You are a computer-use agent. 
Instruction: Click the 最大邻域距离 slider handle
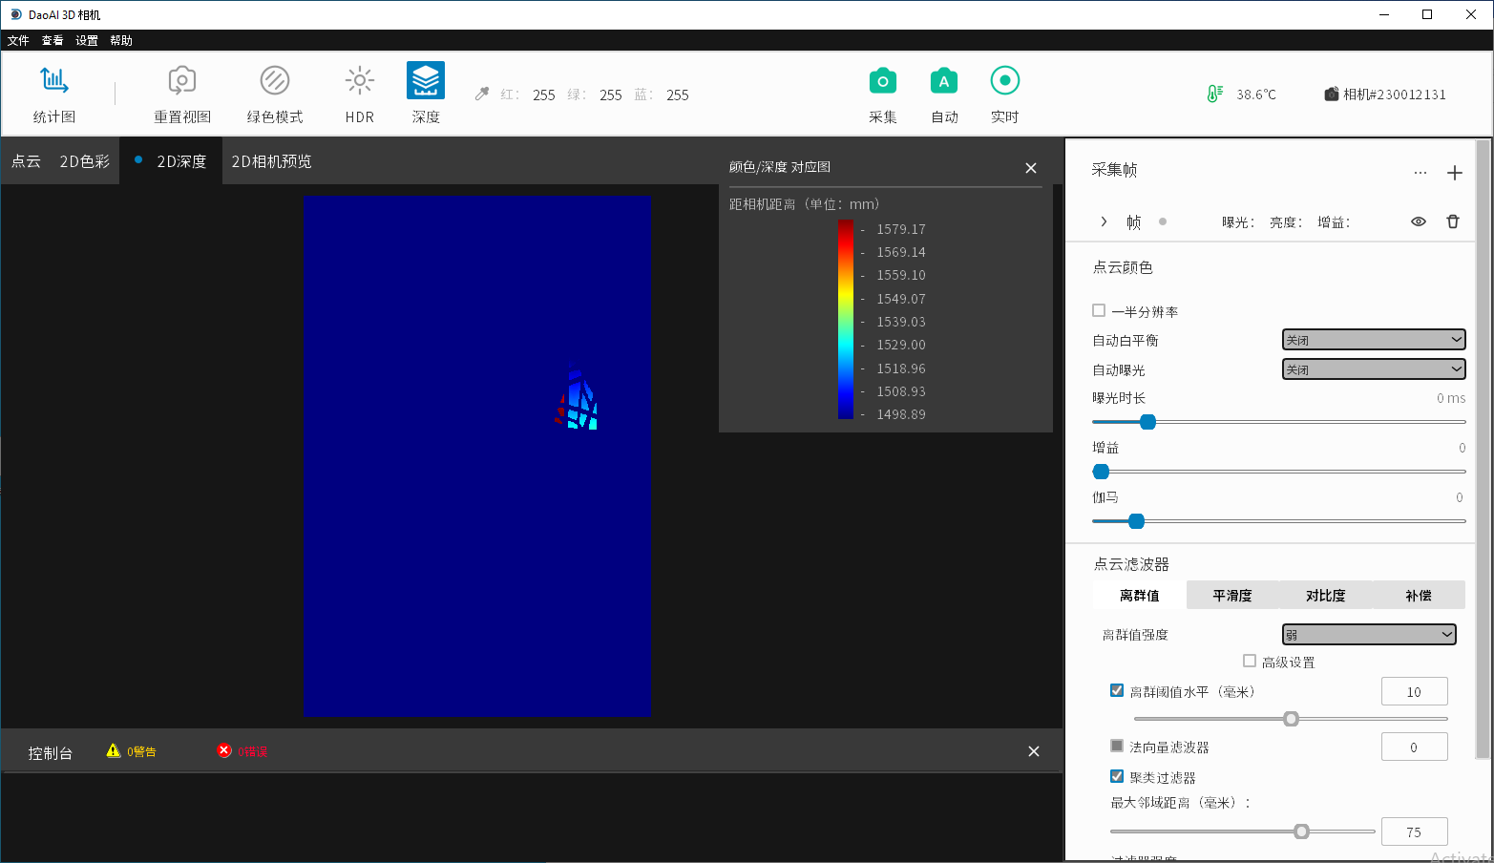pos(1301,831)
